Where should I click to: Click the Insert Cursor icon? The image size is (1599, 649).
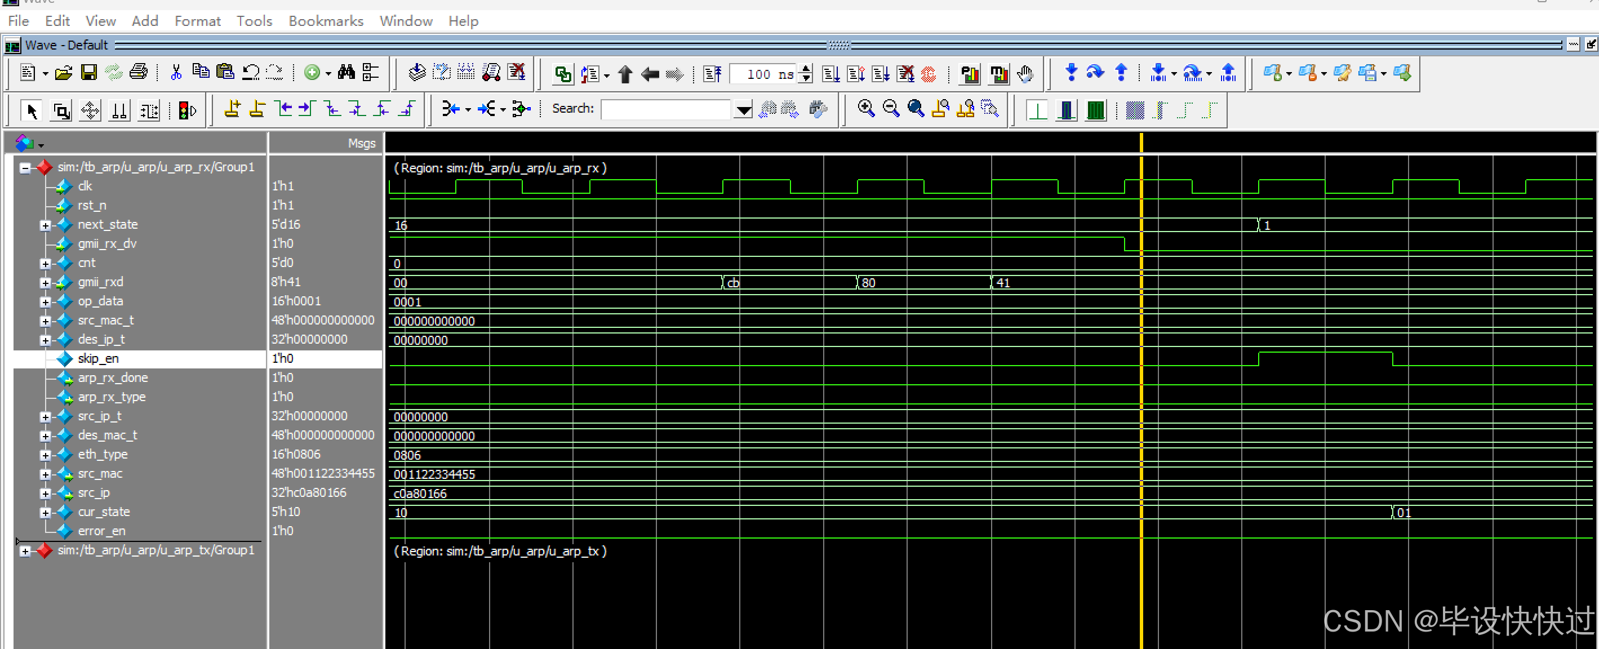point(232,109)
